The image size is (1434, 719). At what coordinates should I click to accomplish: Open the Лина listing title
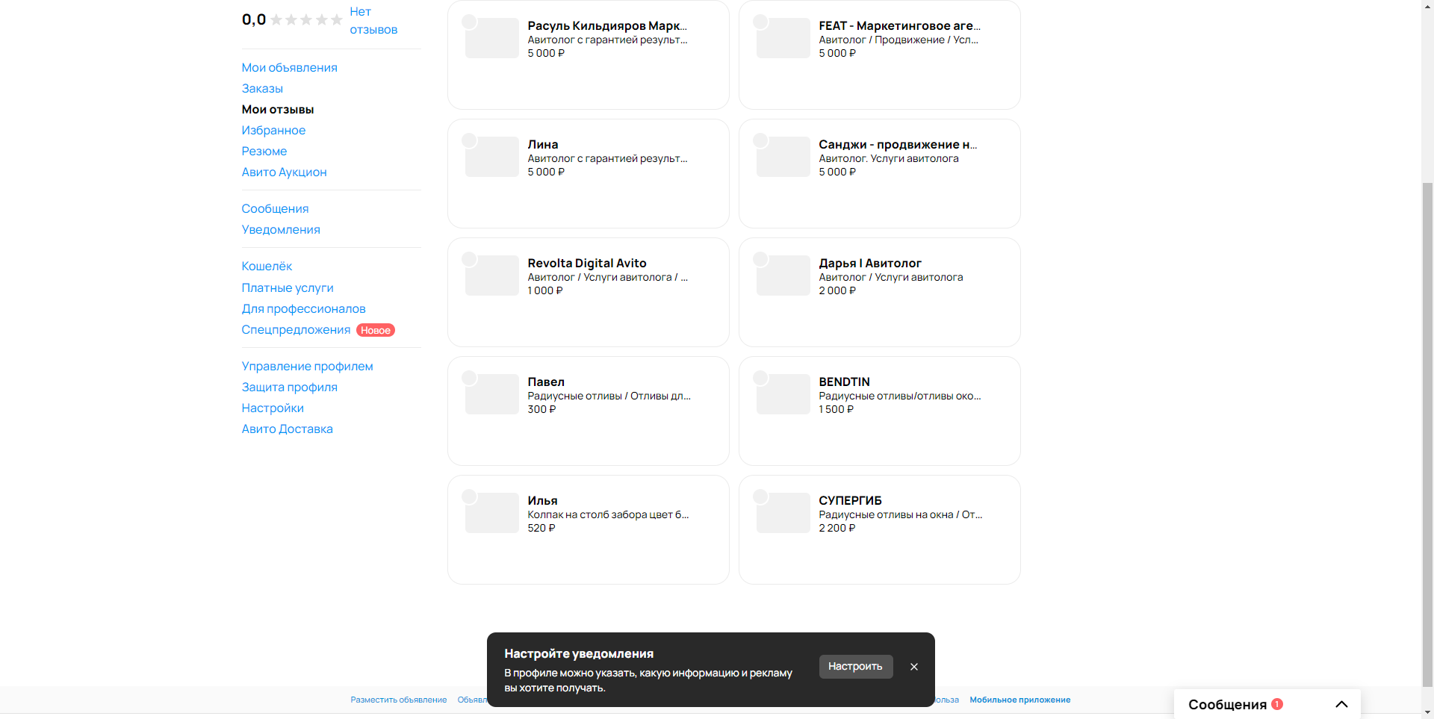point(543,144)
